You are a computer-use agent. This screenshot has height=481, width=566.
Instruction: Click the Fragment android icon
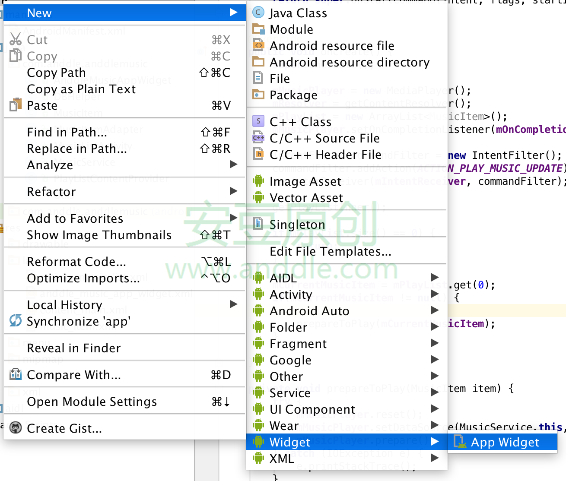(x=258, y=343)
